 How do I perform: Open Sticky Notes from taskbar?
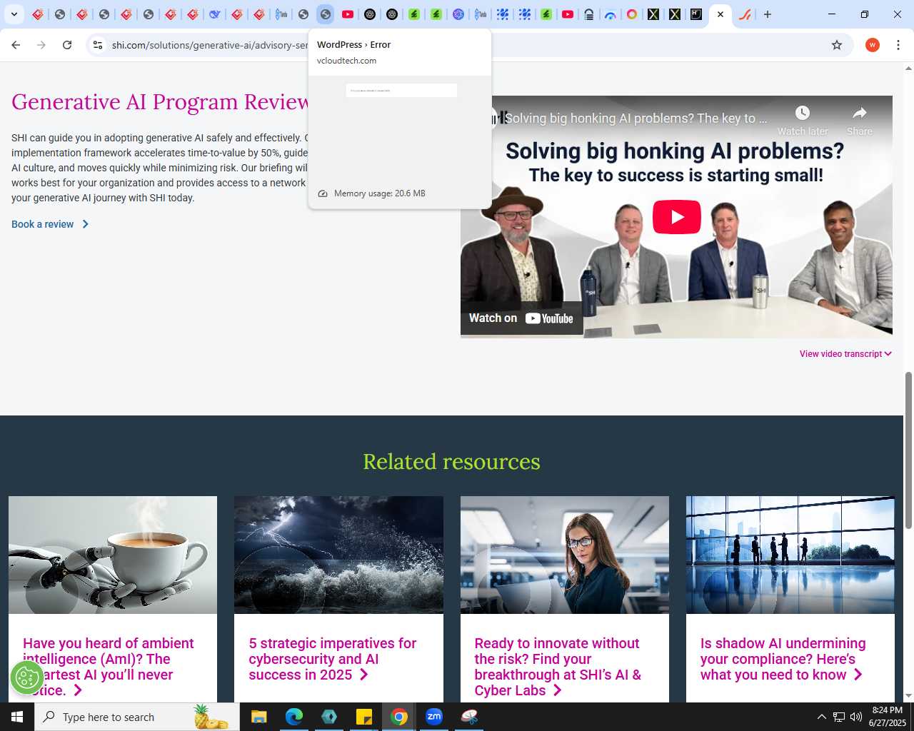coord(364,717)
